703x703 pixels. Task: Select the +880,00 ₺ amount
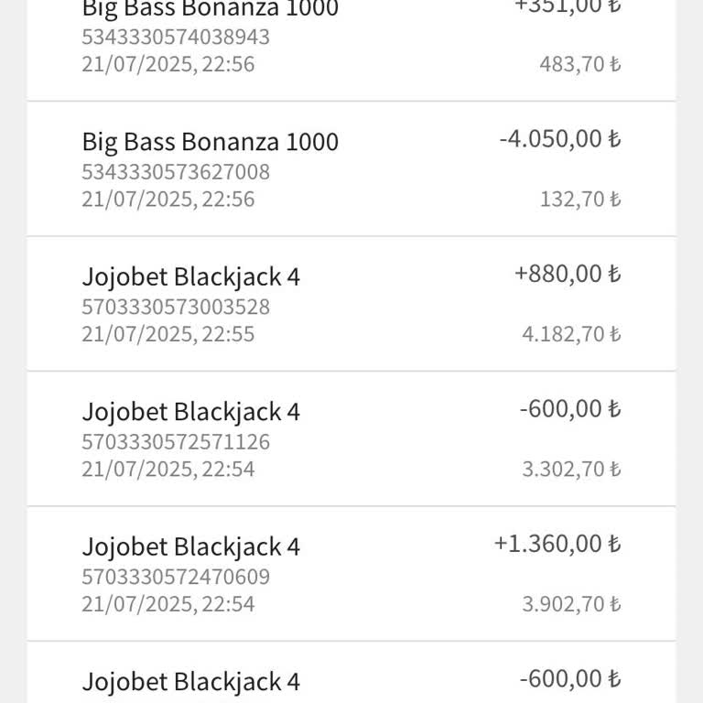568,274
